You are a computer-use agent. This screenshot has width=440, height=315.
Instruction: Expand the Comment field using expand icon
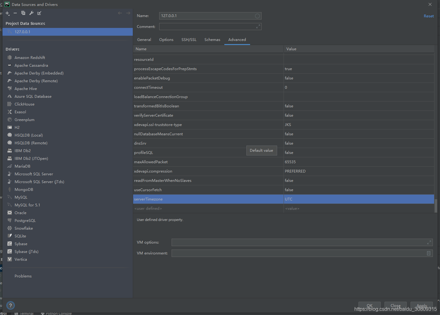click(x=258, y=27)
